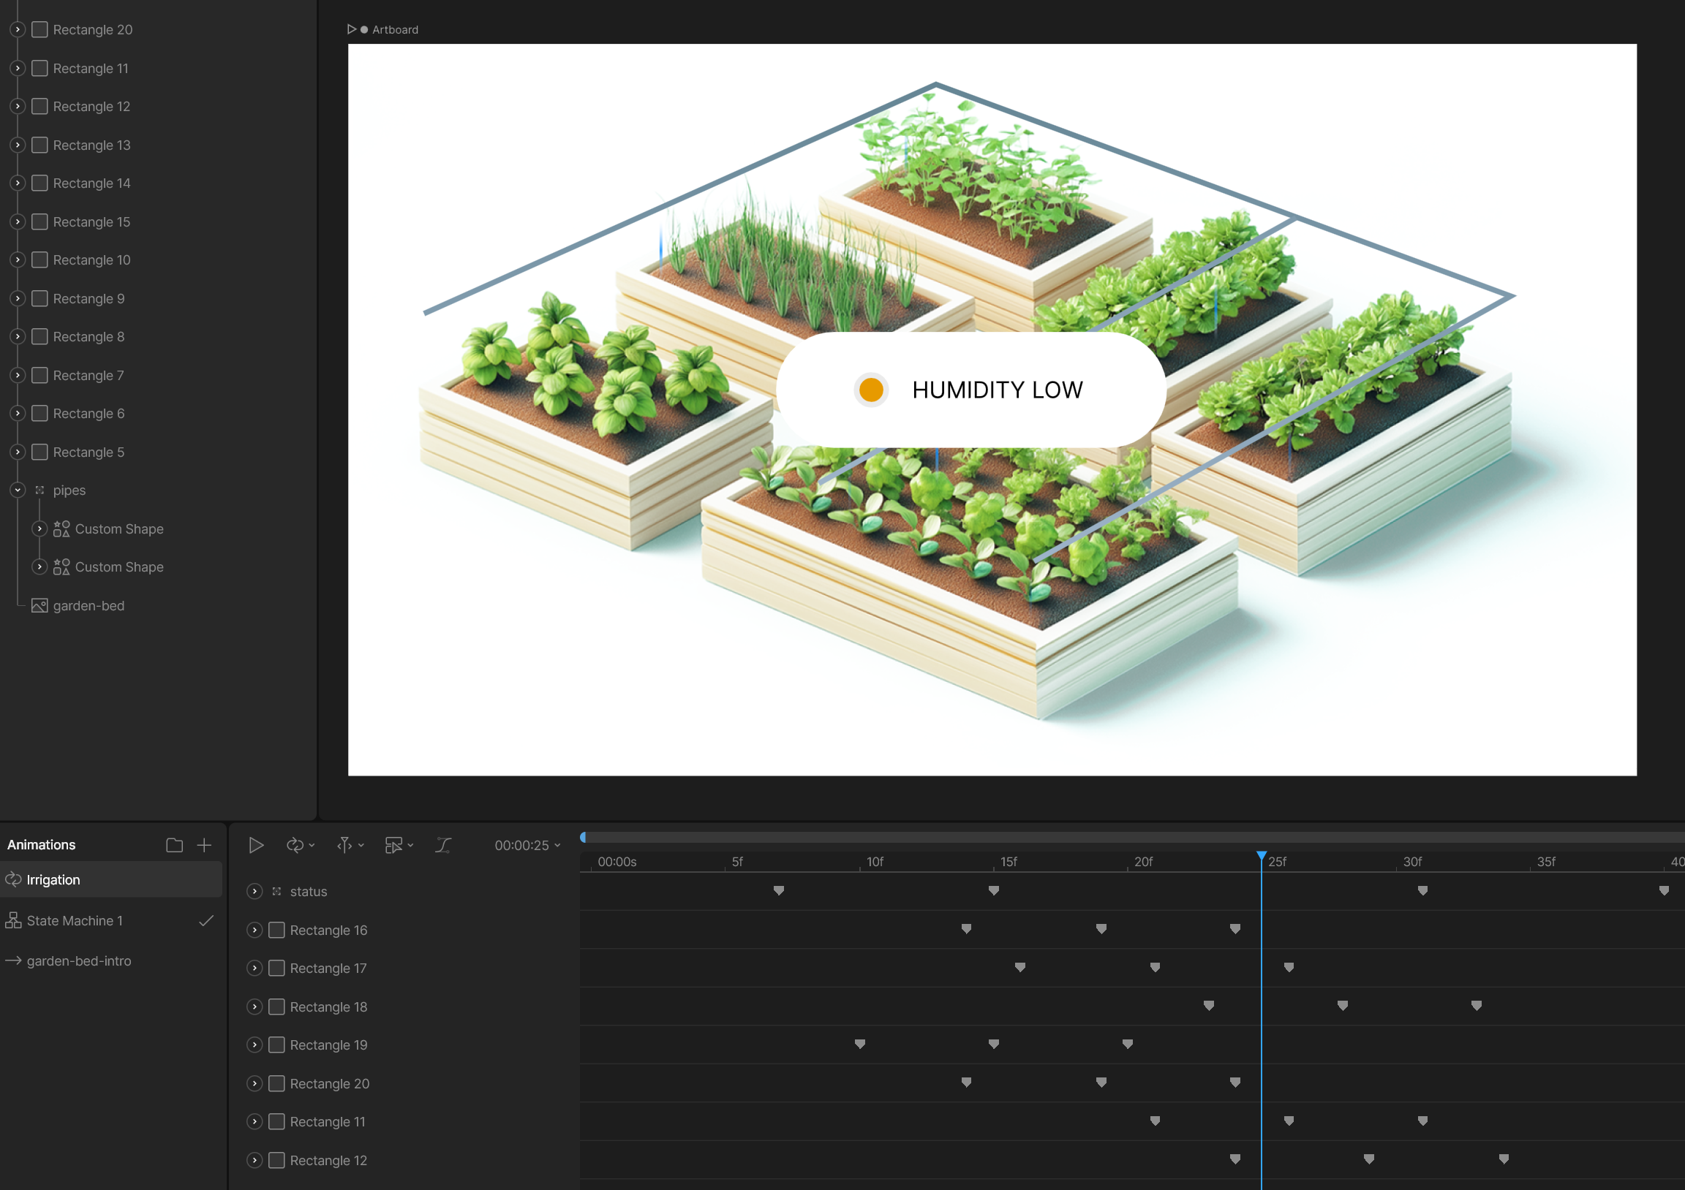This screenshot has height=1190, width=1685.
Task: Open the interpolation curve editor icon
Action: 443,845
